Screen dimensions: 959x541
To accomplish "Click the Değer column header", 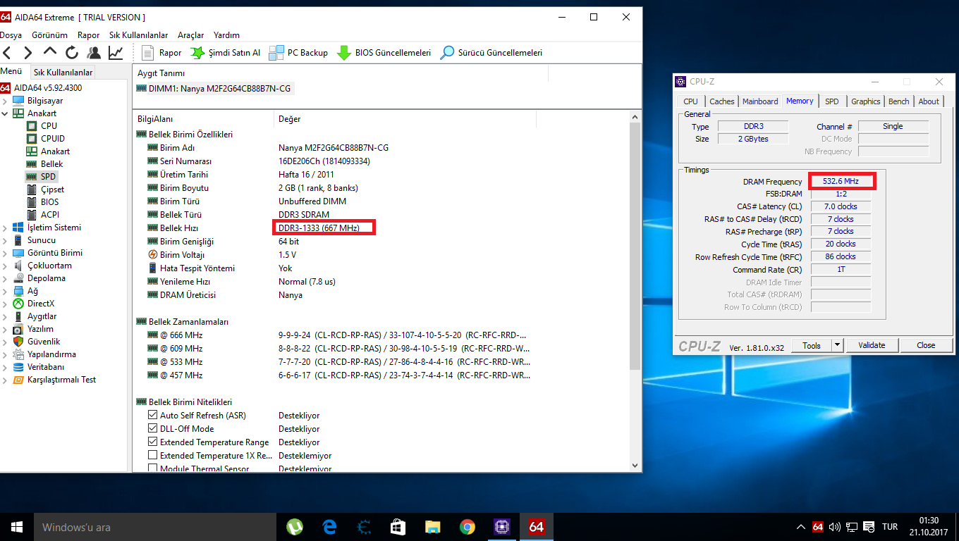I will coord(405,119).
